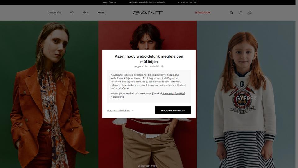The image size is (298, 168).
Task: Open A websütik (cookies) használata link
Action: click(148, 95)
